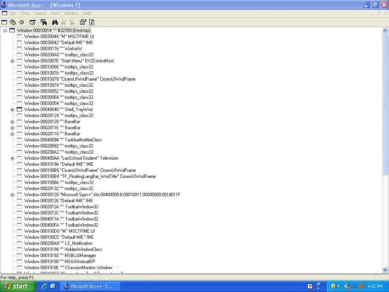Click the child window system icon in the menu bar
389x292 pixels.
5,13
